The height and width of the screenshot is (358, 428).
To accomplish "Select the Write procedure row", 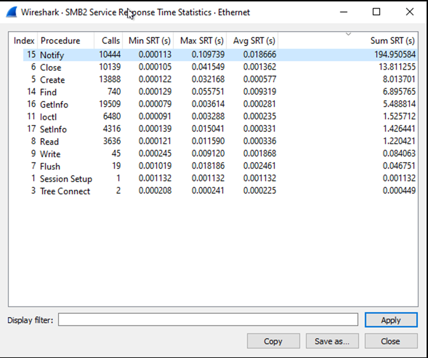I will [x=220, y=154].
